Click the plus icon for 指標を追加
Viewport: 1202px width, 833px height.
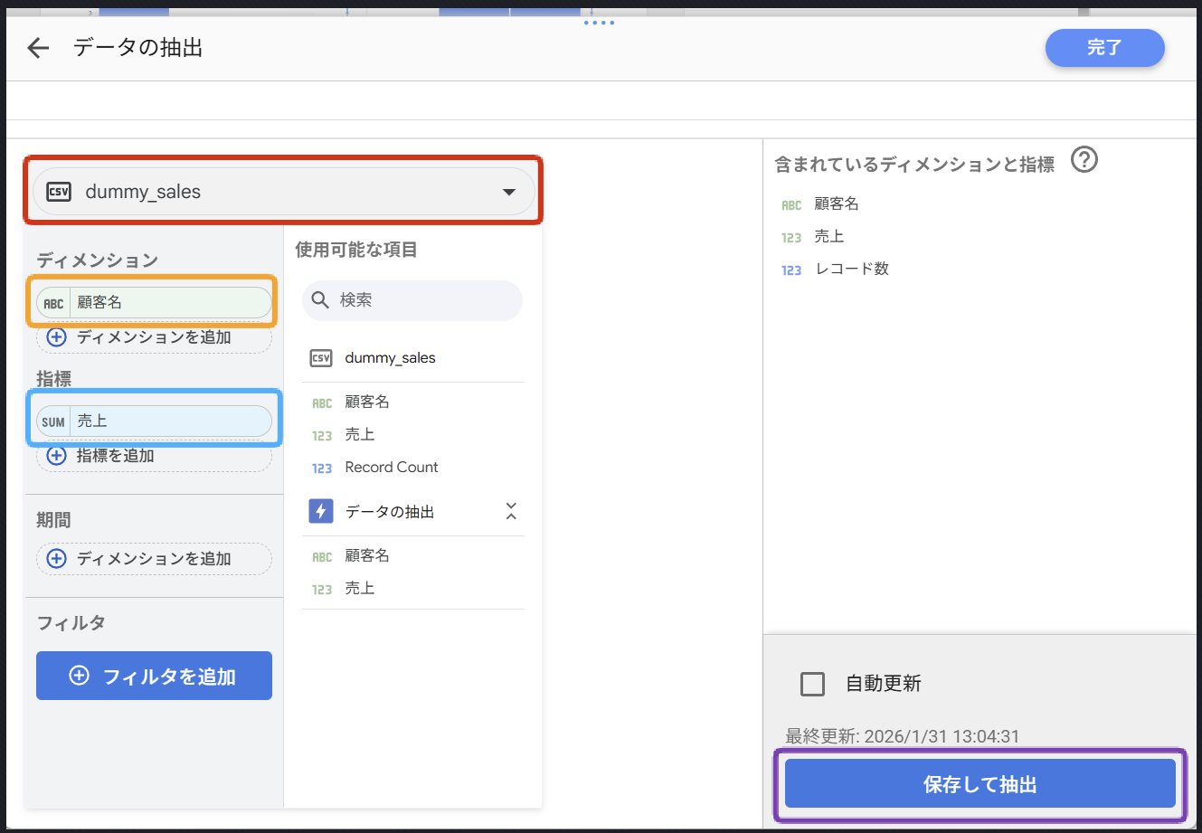point(56,456)
